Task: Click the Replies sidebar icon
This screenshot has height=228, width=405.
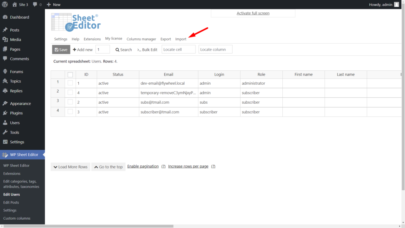Action: (x=5, y=91)
